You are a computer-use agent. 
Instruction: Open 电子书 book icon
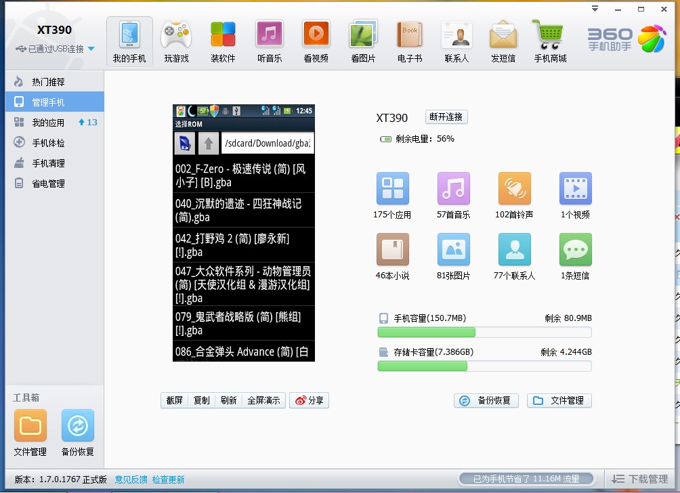tap(410, 41)
